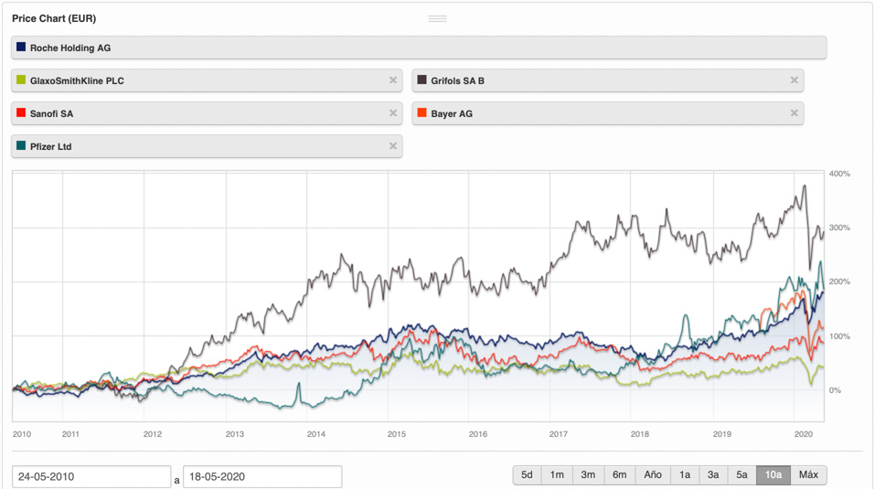Select the Máx time range
This screenshot has width=875, height=489.
808,475
